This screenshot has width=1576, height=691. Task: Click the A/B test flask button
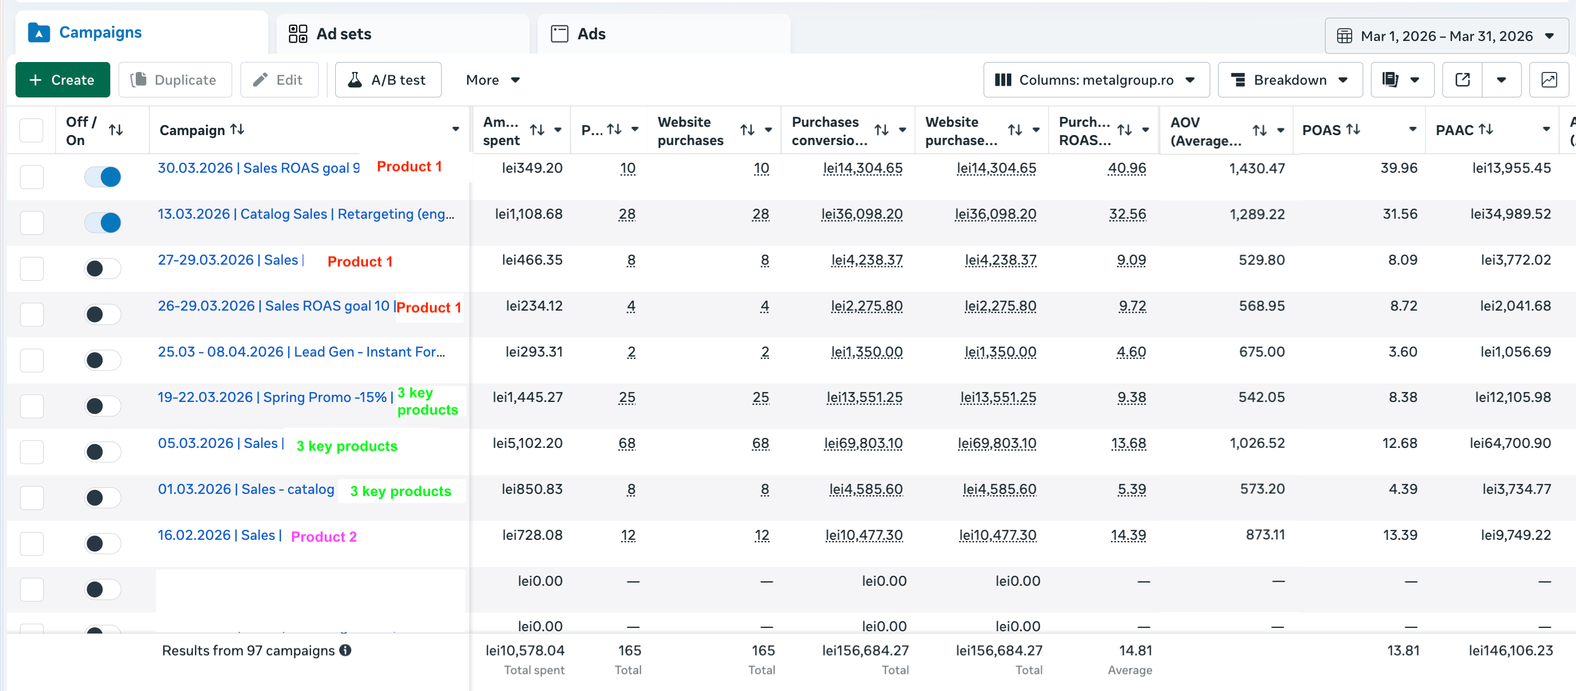[388, 80]
